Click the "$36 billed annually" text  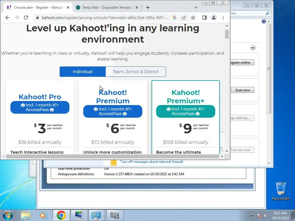[40, 142]
